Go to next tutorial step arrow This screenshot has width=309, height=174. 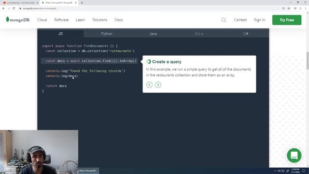[158, 85]
